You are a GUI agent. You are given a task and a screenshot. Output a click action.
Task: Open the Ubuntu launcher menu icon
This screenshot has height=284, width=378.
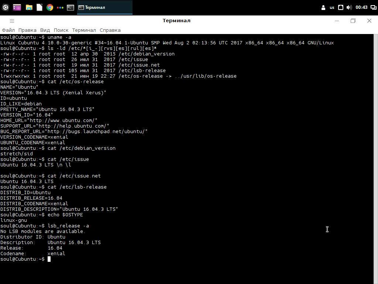click(x=5, y=7)
